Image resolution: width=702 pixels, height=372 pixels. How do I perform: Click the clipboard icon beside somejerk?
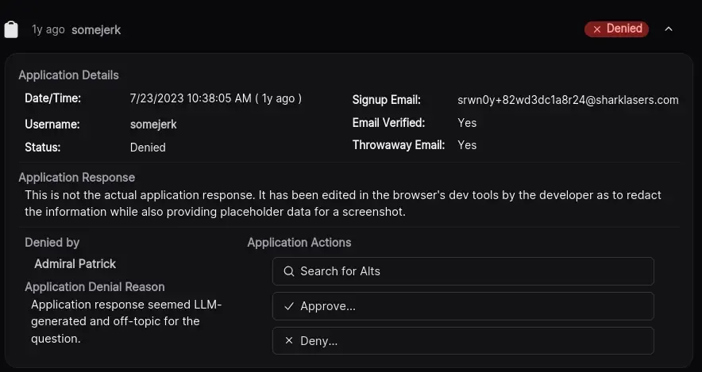[x=11, y=29]
